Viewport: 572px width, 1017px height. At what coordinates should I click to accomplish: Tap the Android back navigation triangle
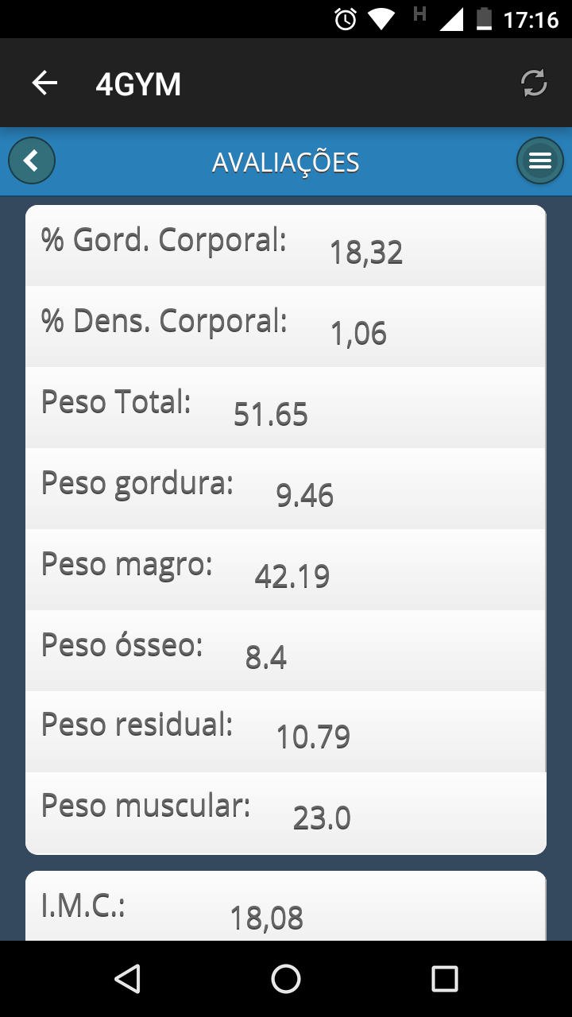point(127,979)
